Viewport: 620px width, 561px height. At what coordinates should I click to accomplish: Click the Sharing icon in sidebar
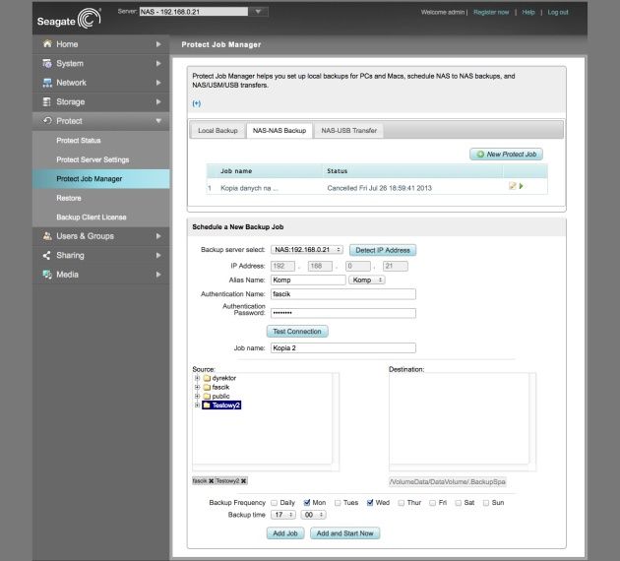click(x=46, y=255)
